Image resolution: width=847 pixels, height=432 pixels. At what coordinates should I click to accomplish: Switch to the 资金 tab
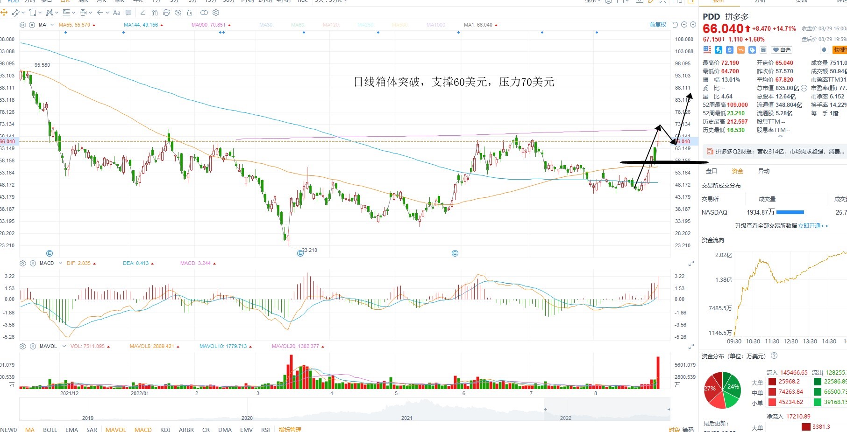(x=737, y=171)
